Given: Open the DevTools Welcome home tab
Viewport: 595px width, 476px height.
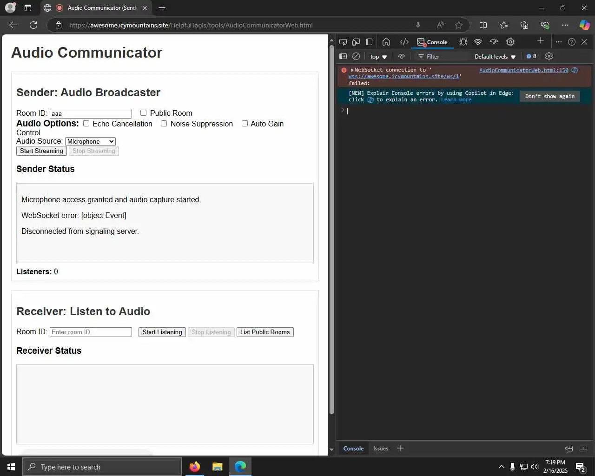Looking at the screenshot, I should (x=386, y=42).
